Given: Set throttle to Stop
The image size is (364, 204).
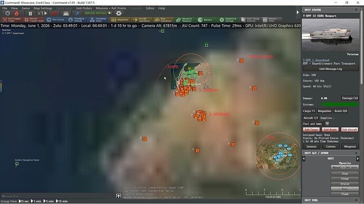Looking at the screenshot, I should point(344,174).
